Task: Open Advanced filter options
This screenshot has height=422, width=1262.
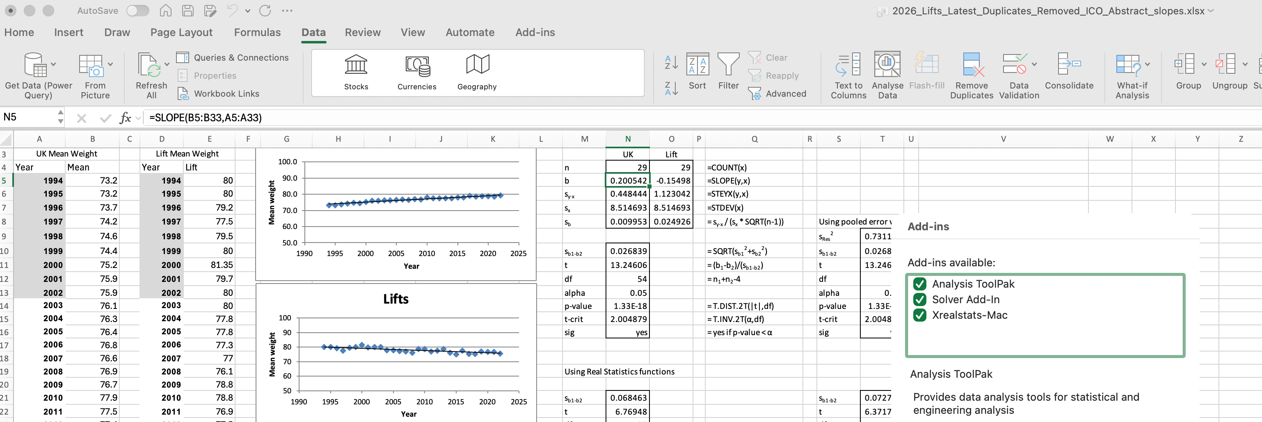Action: [x=777, y=93]
